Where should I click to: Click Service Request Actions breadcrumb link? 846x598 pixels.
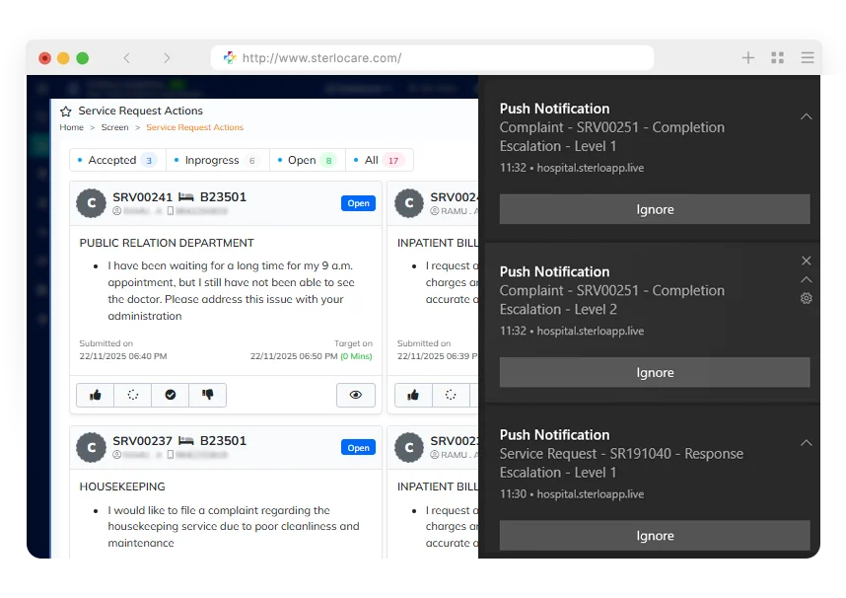pyautogui.click(x=195, y=127)
